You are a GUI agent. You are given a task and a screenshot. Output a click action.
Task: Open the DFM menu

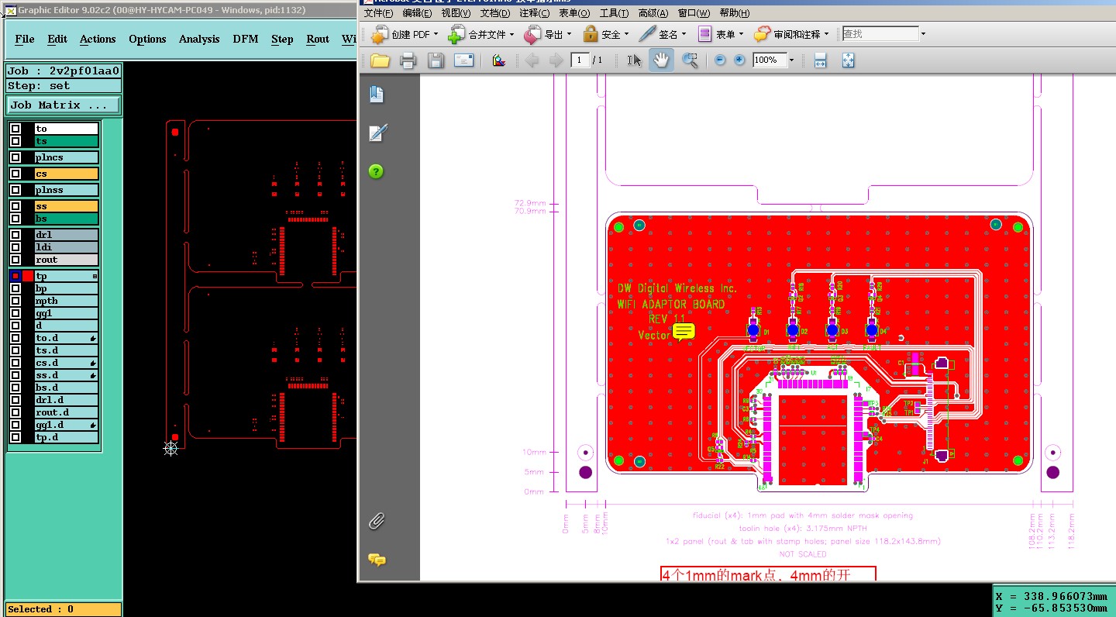(x=246, y=39)
